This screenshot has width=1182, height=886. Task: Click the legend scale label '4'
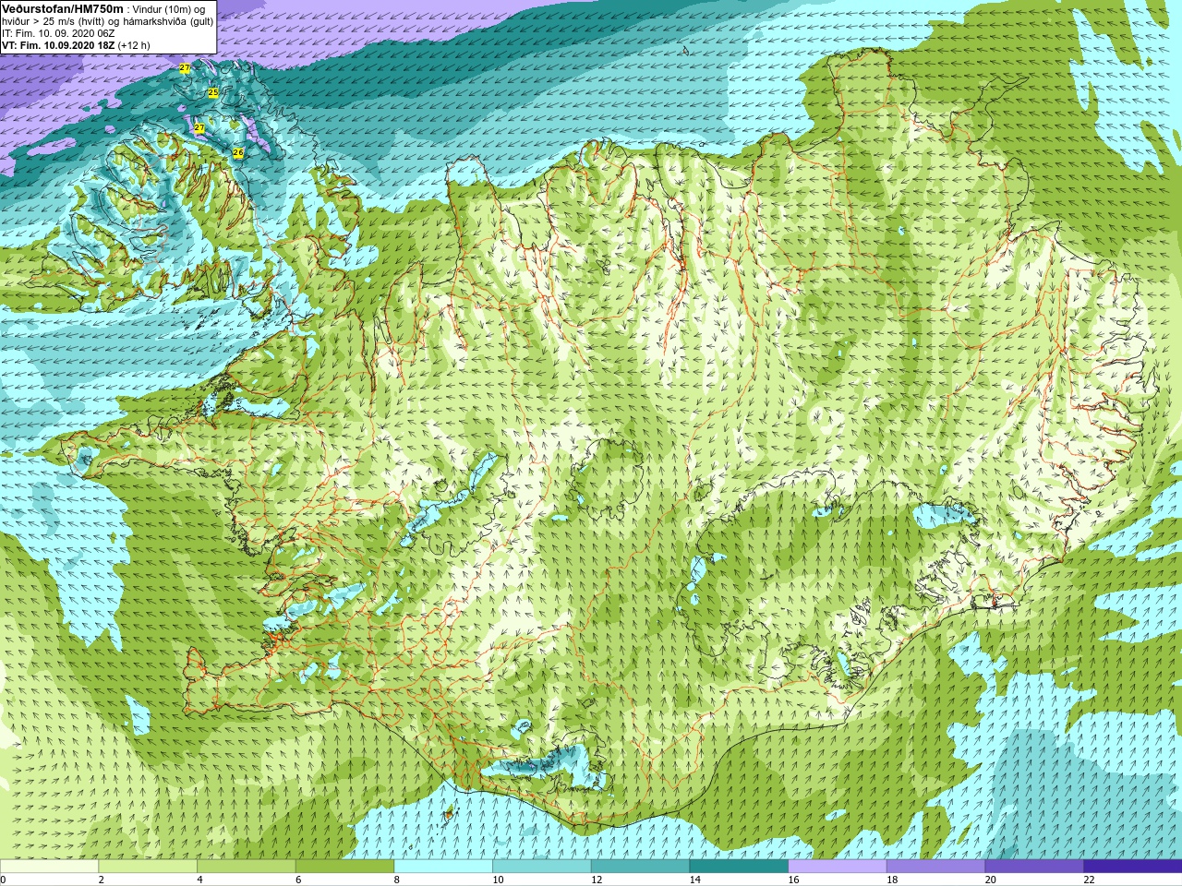coord(199,880)
